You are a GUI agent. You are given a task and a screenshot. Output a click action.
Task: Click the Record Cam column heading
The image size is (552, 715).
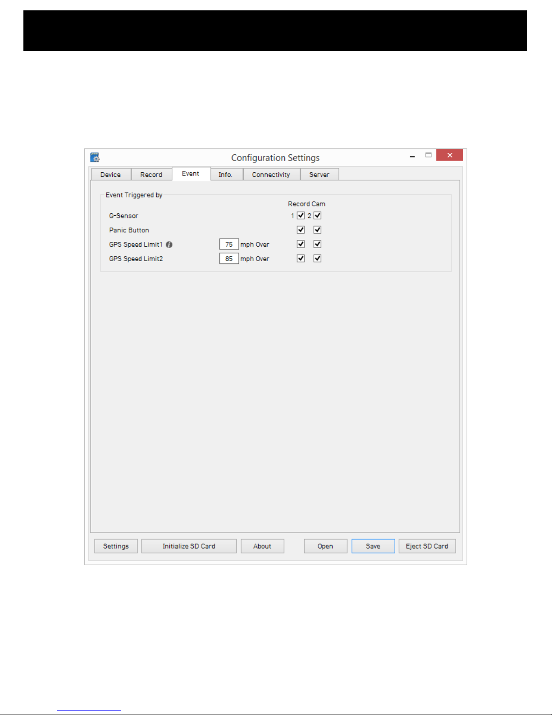point(306,204)
